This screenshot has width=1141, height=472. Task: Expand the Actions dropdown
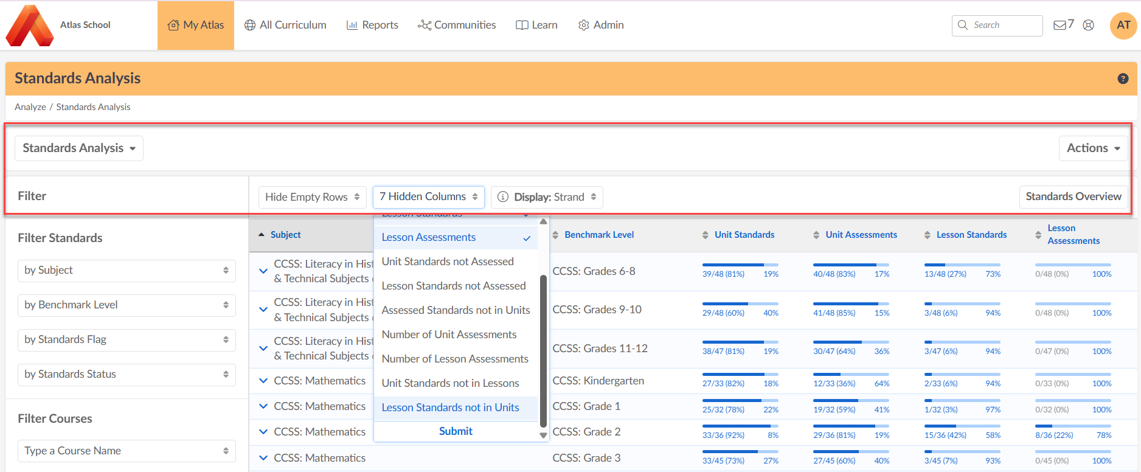[x=1093, y=148]
